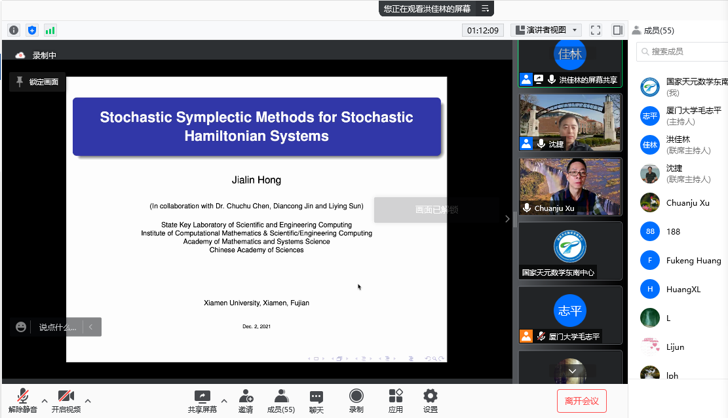
Task: Open the blue security shield icon
Action: (x=32, y=30)
